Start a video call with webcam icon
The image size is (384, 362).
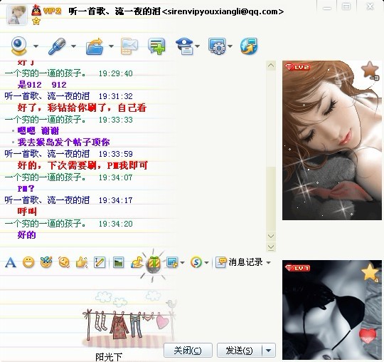[19, 46]
